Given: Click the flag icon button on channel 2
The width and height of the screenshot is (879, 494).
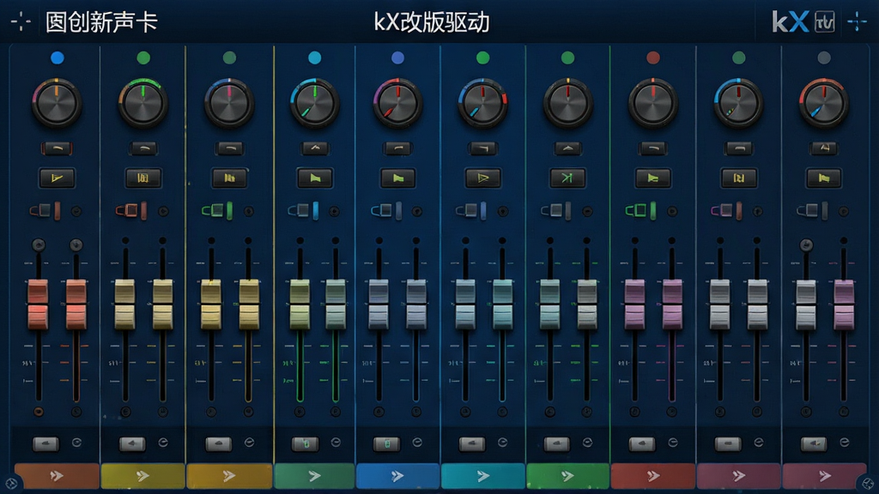Looking at the screenshot, I should [x=143, y=178].
